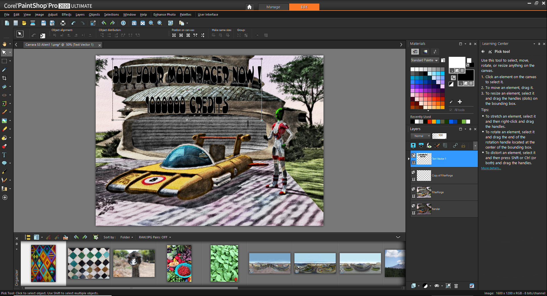Open the Learning Center options dropdown arrow

pos(534,44)
